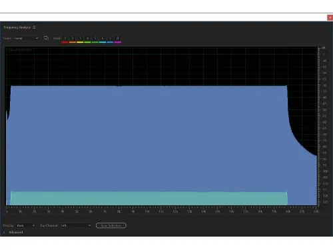The image size is (333, 250).
Task: Click the copy graph data icon
Action: pyautogui.click(x=46, y=38)
